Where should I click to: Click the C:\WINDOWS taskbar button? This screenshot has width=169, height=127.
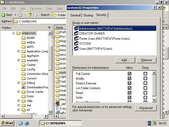(x=61, y=123)
